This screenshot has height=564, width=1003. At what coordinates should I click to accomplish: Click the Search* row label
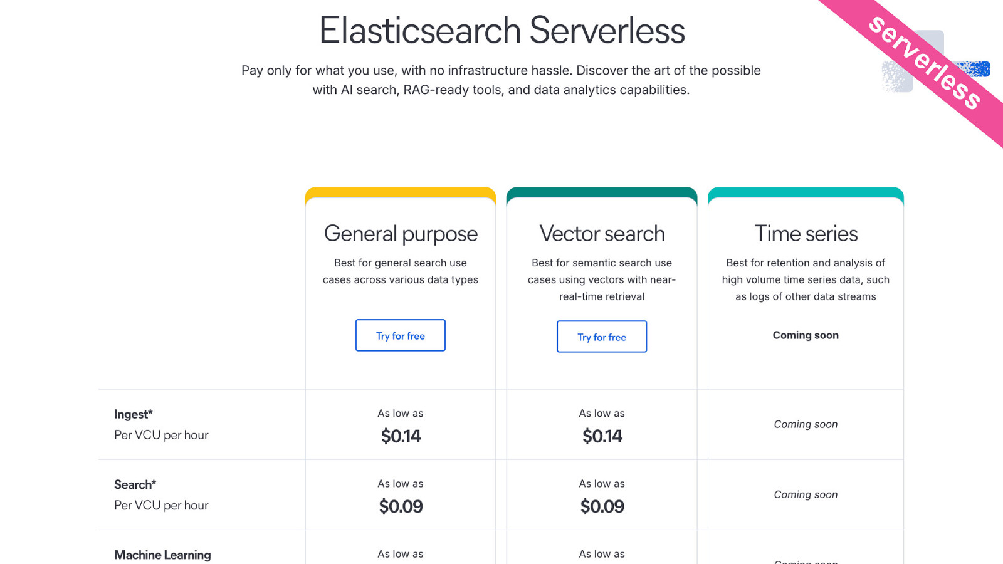pyautogui.click(x=135, y=484)
